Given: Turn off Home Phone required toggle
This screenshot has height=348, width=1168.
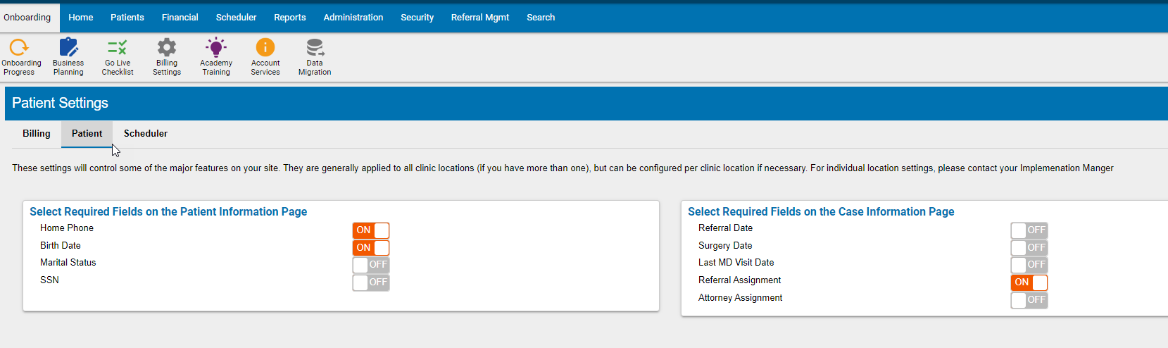Looking at the screenshot, I should point(371,230).
